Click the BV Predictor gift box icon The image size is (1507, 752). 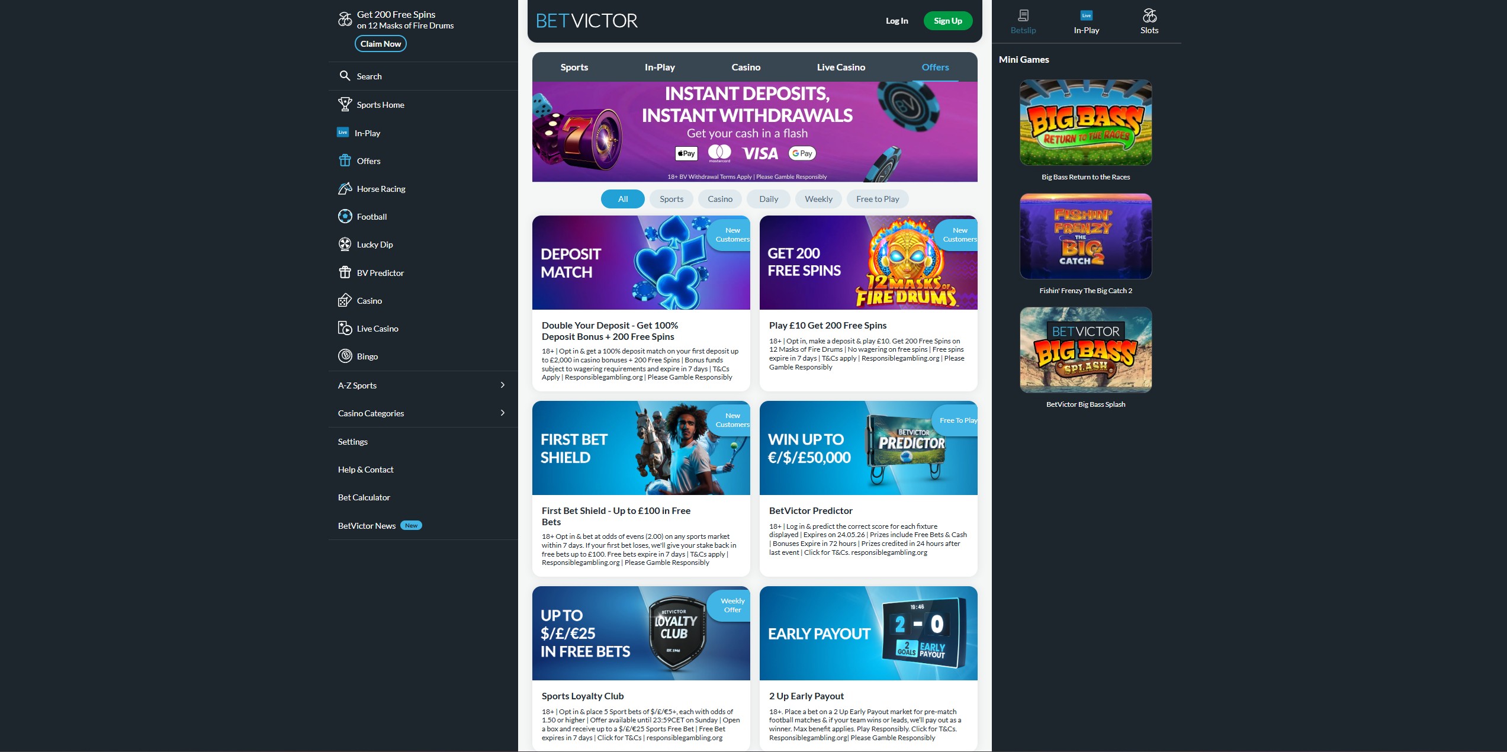(345, 272)
